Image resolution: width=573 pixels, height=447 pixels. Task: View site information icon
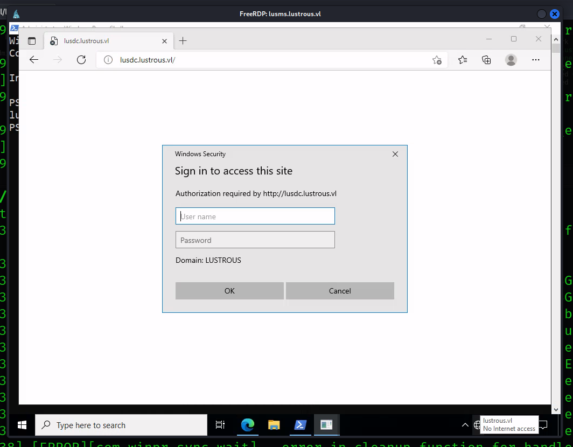[x=107, y=60]
